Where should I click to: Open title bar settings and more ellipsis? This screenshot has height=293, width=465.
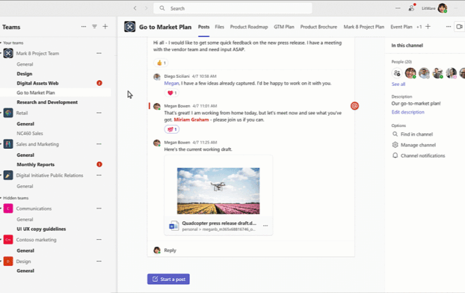click(x=398, y=8)
